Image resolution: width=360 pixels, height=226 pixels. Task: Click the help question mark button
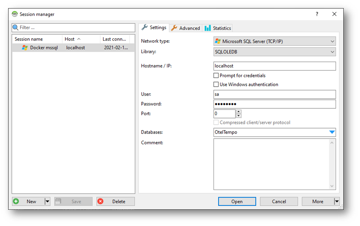pos(317,14)
